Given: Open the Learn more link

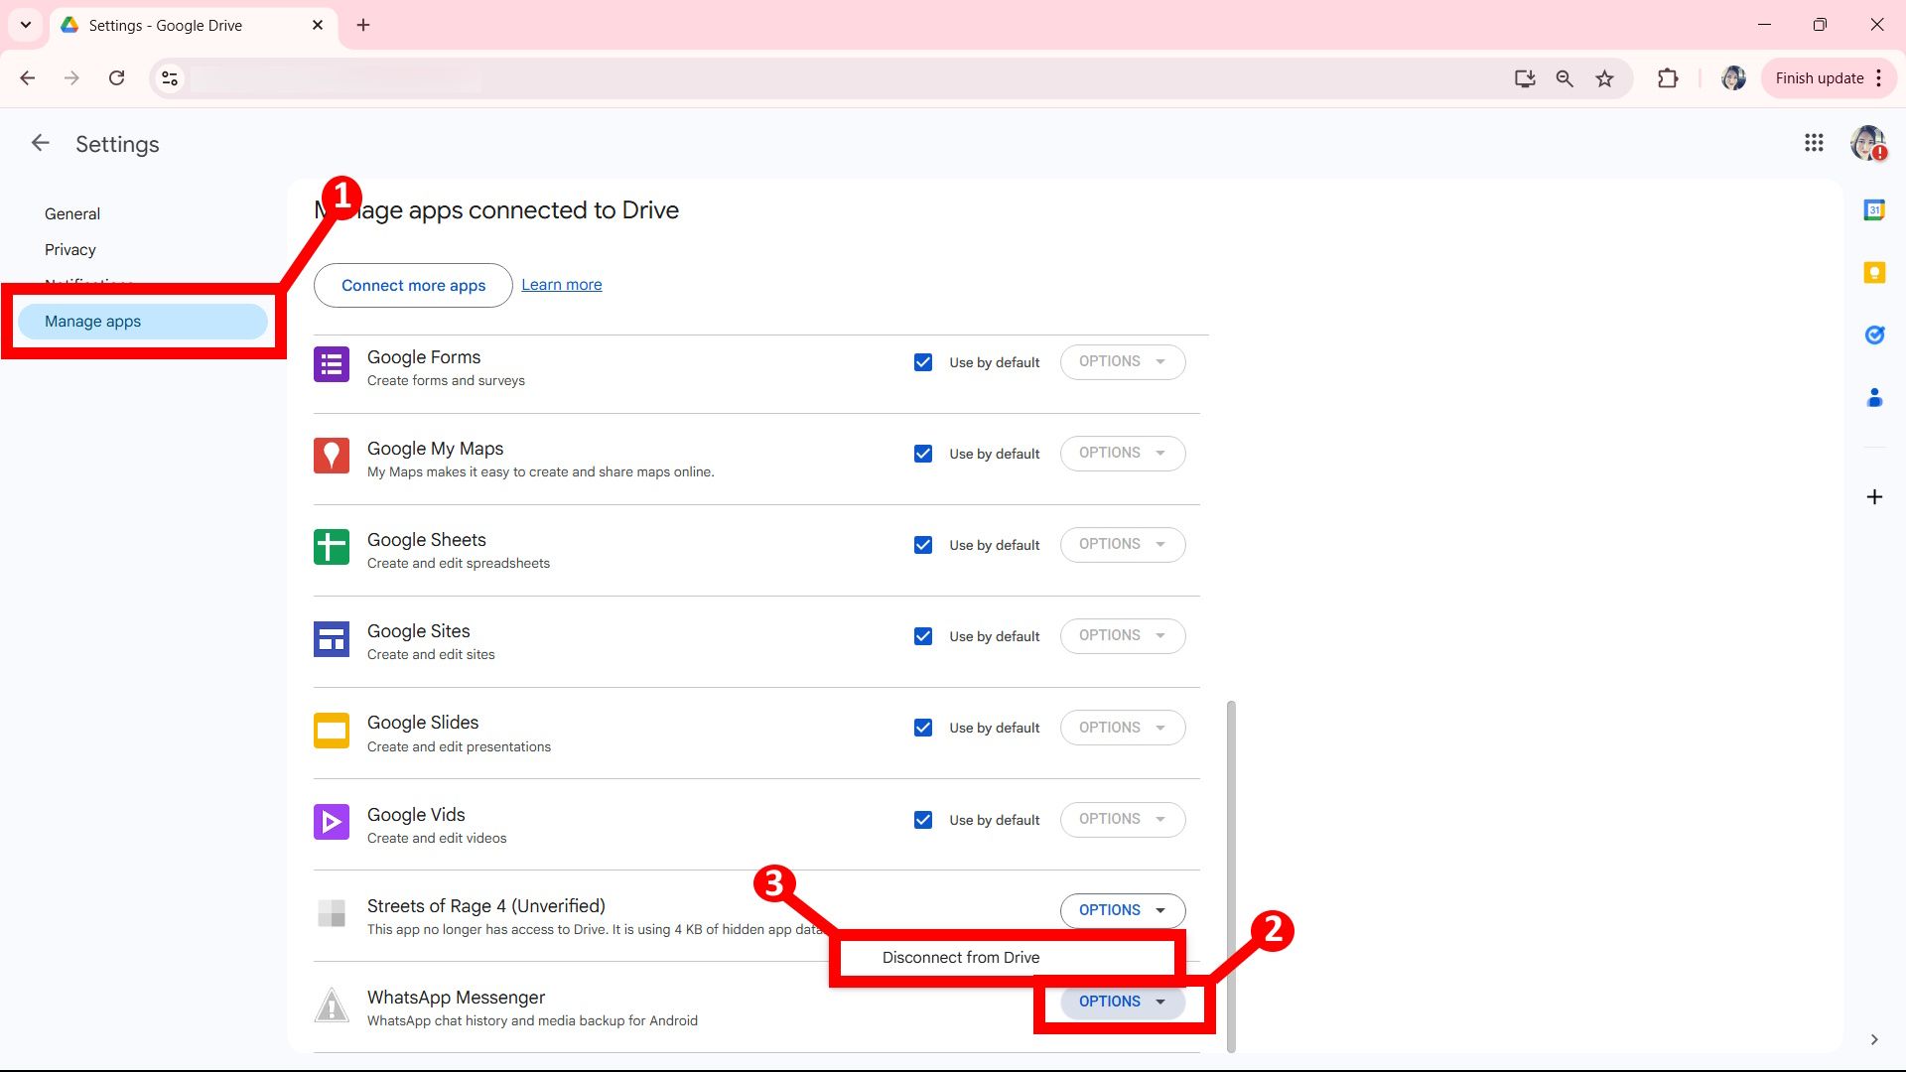Looking at the screenshot, I should [561, 284].
